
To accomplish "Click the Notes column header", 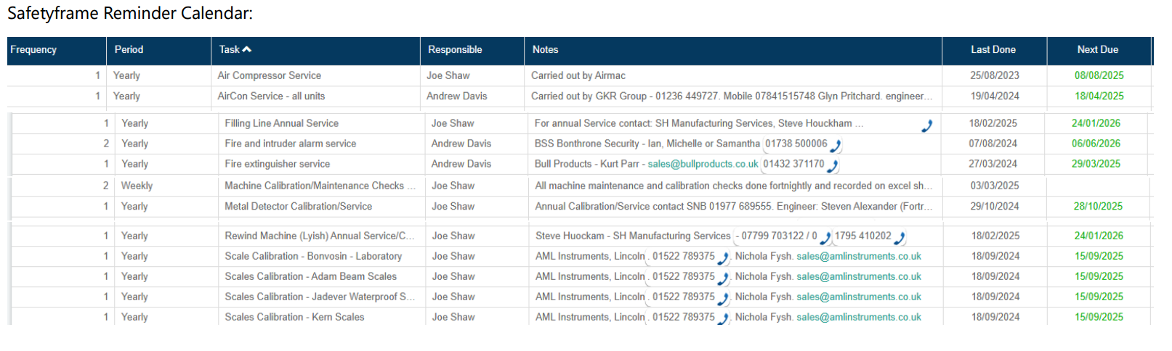I will tap(545, 49).
